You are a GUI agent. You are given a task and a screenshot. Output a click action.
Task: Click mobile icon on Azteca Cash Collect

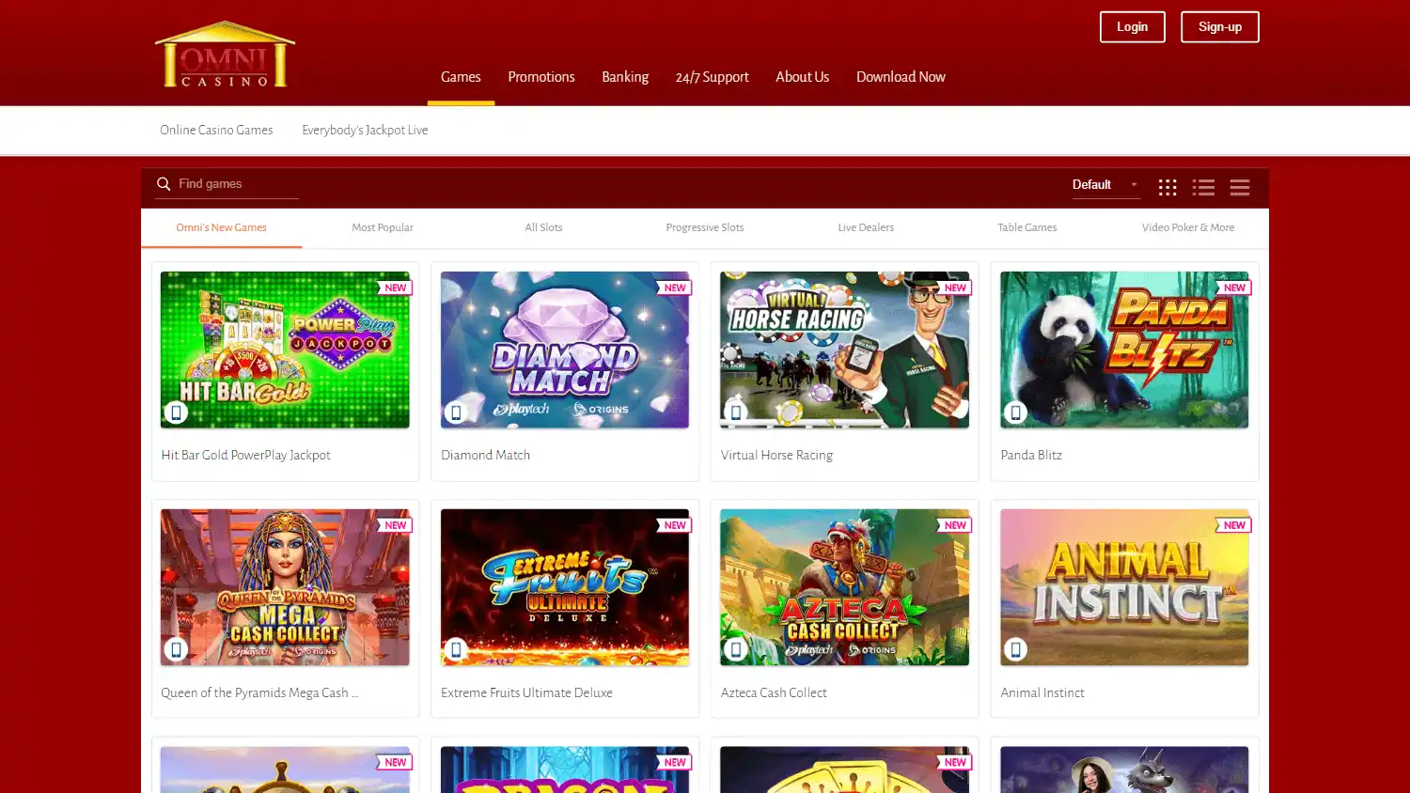pos(736,649)
